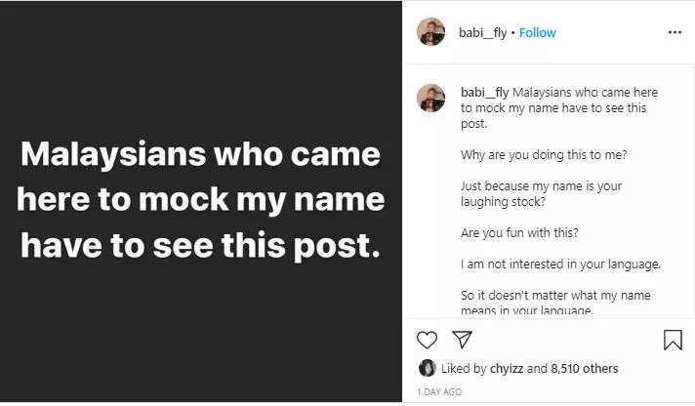Open the three-dot more options menu
The height and width of the screenshot is (406, 695).
pyautogui.click(x=675, y=32)
